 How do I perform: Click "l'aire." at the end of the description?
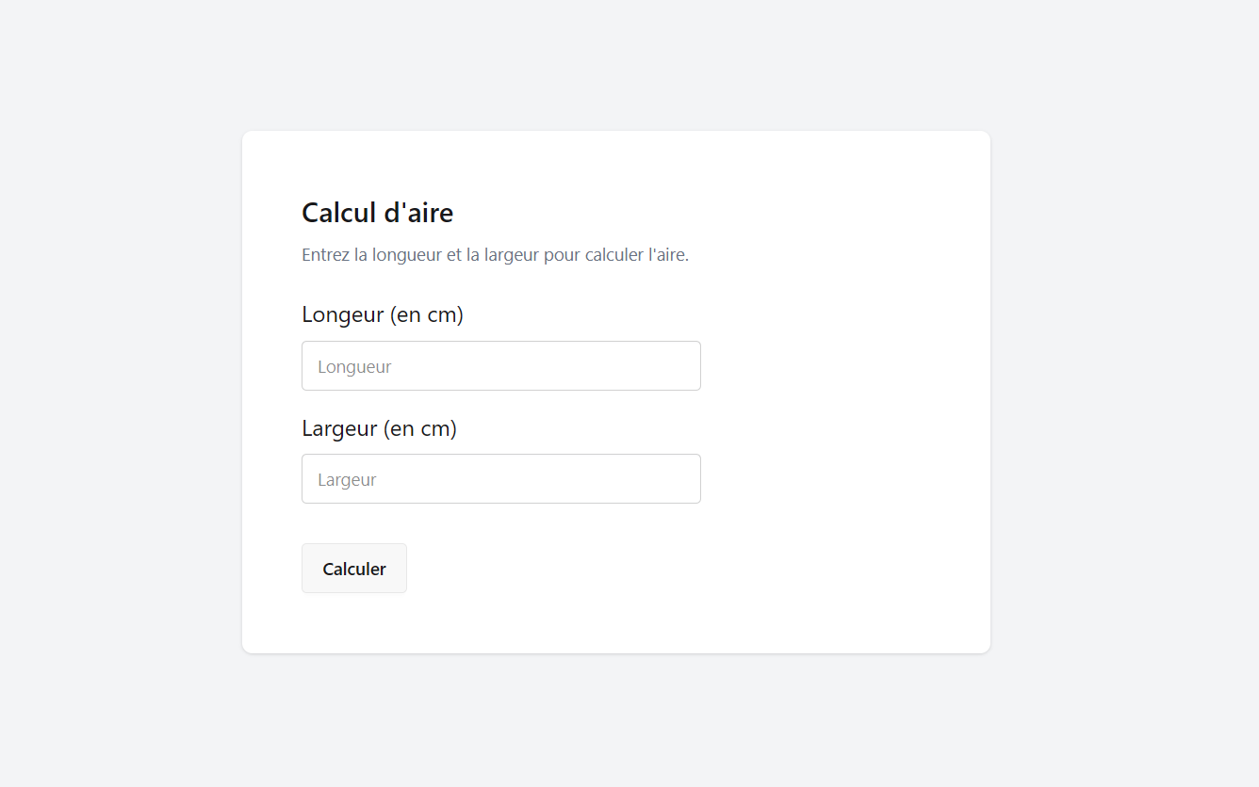click(668, 255)
